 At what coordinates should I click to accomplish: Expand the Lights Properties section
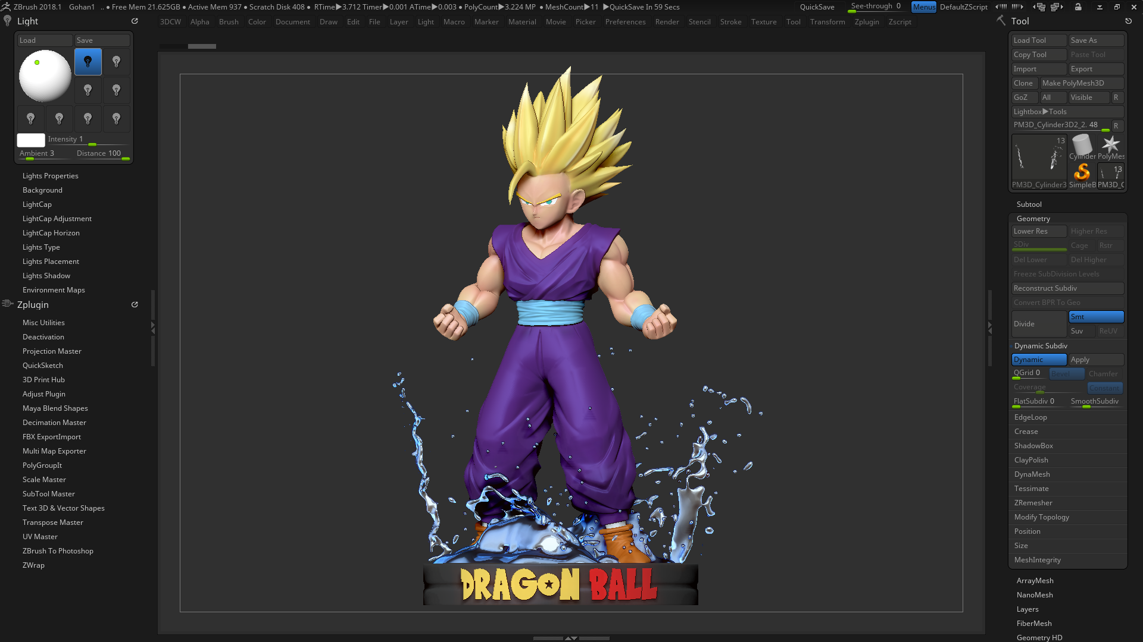click(50, 175)
